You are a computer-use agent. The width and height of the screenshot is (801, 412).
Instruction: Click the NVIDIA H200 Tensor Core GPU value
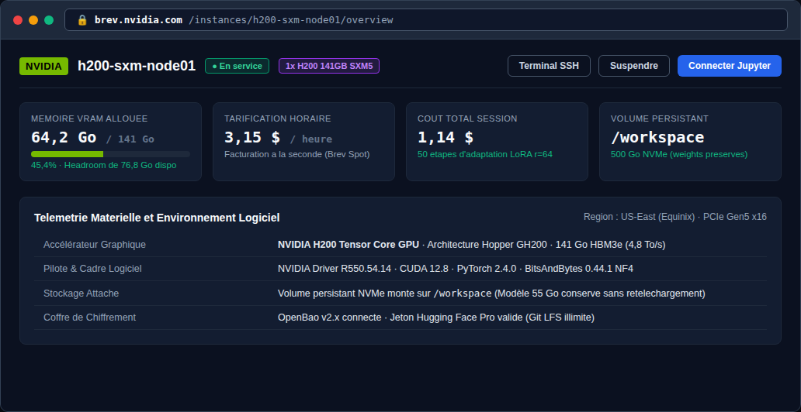(x=348, y=245)
